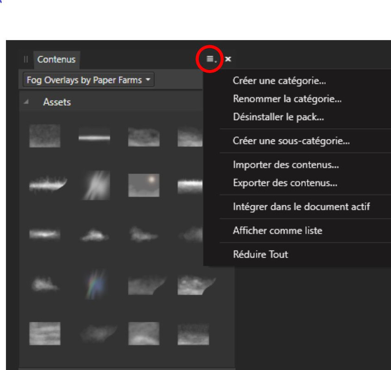
Task: Select the diagonal light rays fog thumbnail
Action: (96, 185)
